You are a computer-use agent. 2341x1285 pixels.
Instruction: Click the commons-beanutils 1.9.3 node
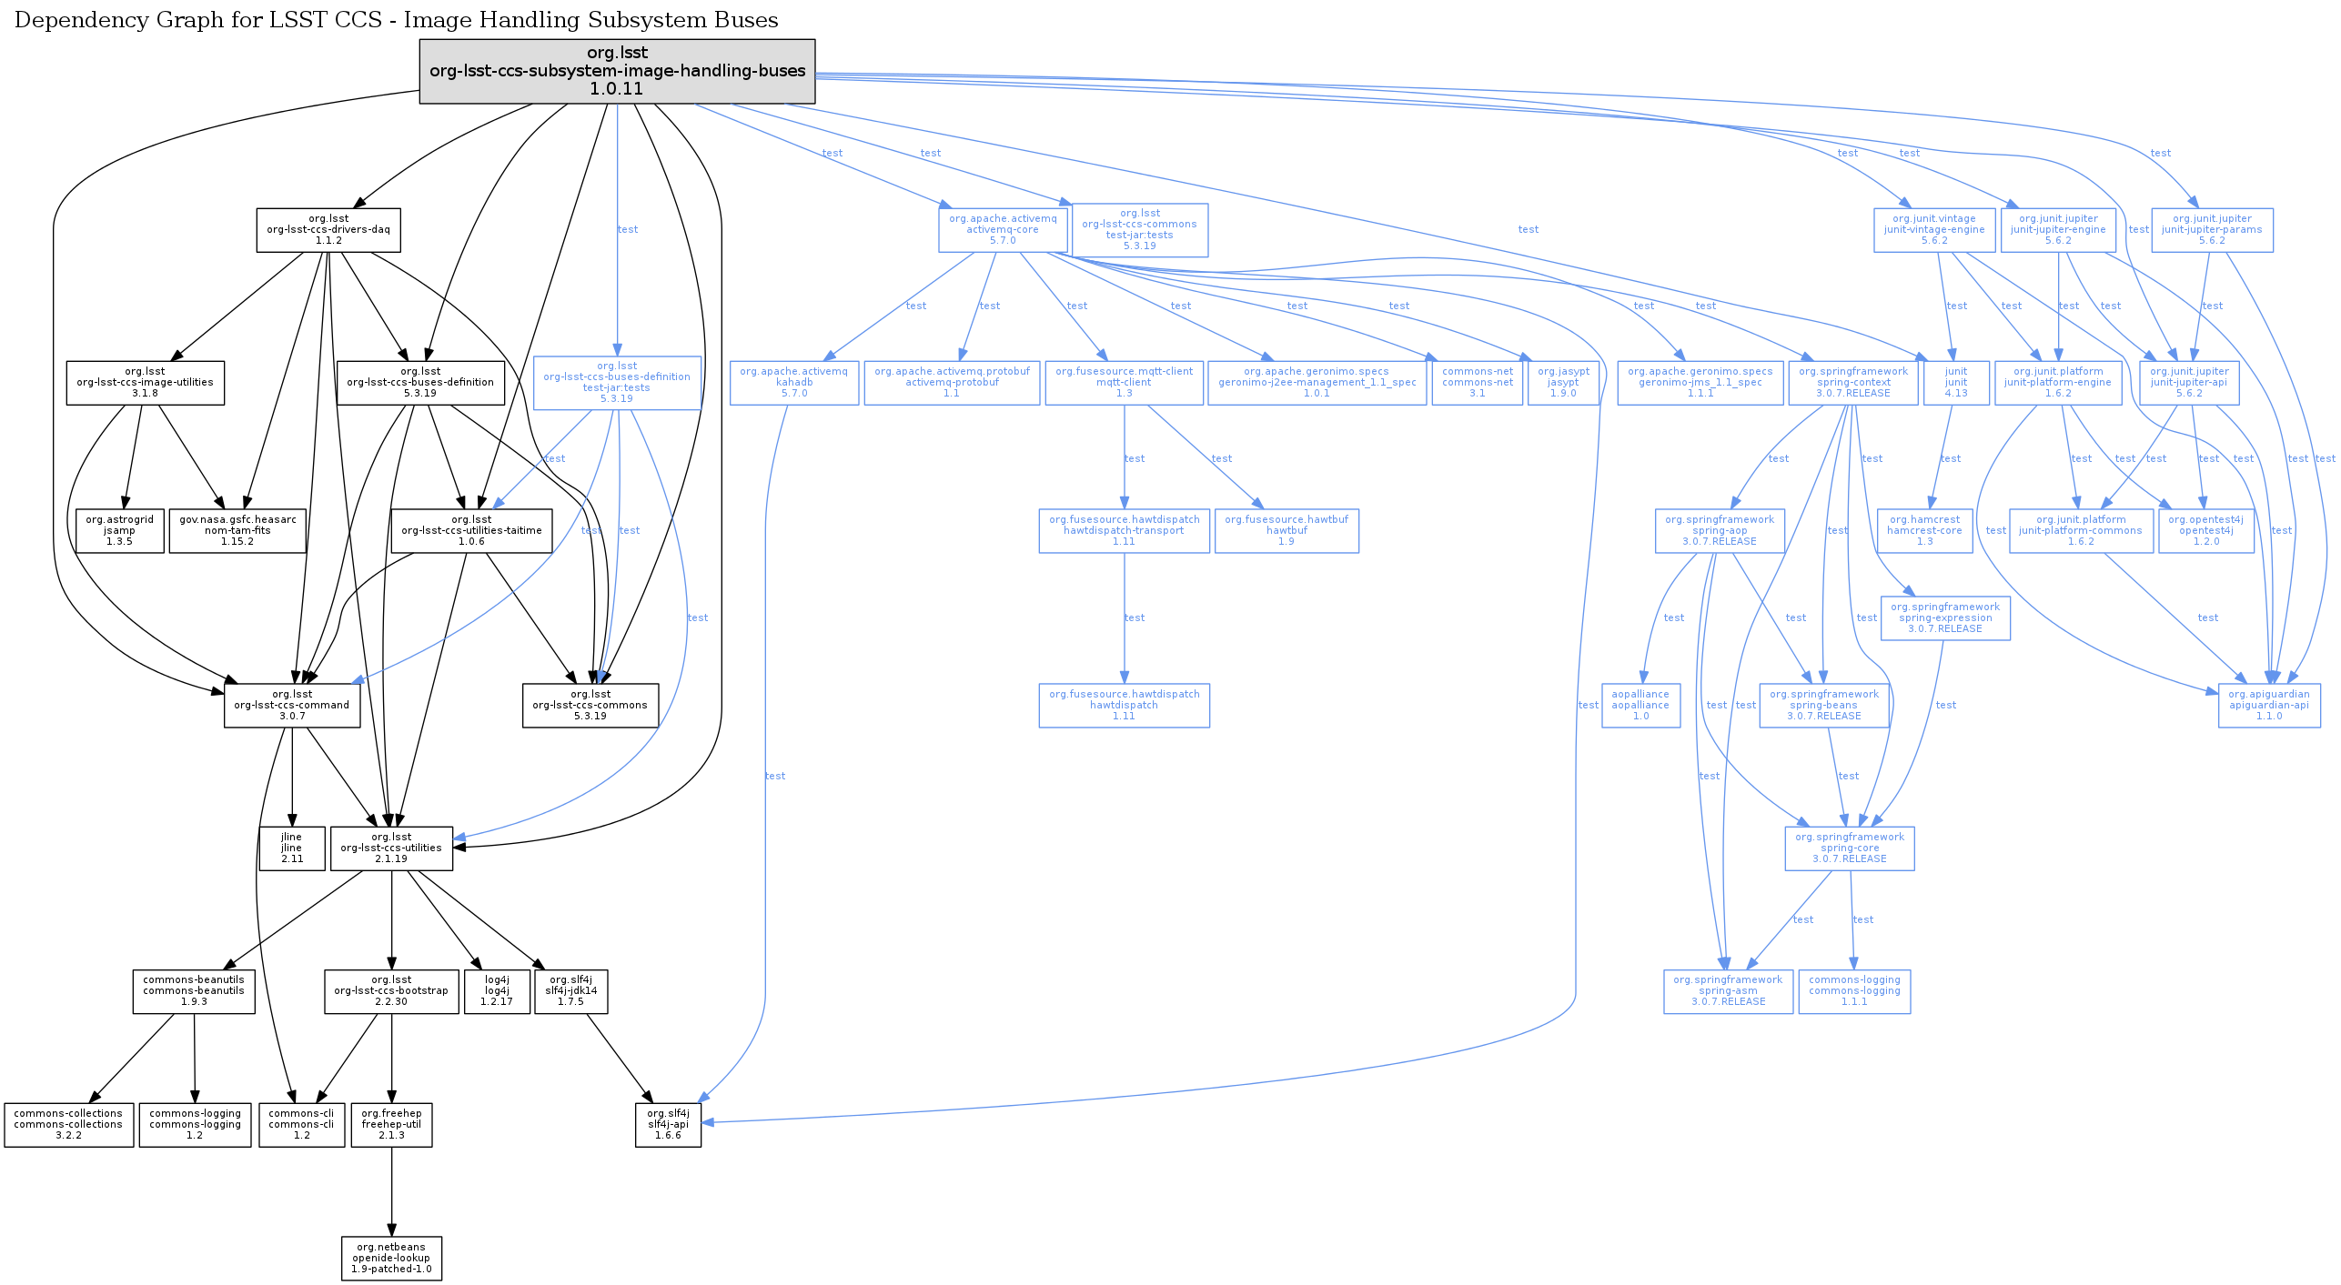(194, 991)
